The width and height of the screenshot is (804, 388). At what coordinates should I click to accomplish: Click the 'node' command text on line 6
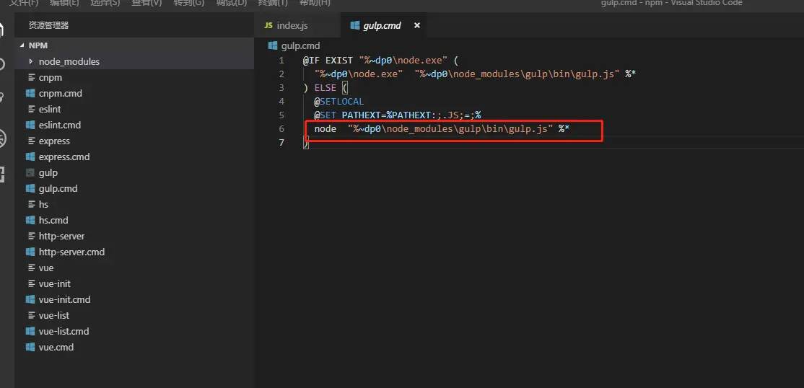coord(325,129)
